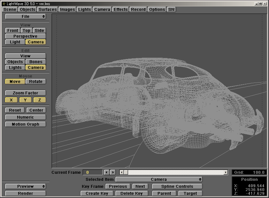Open the File dropdown menu

point(26,17)
